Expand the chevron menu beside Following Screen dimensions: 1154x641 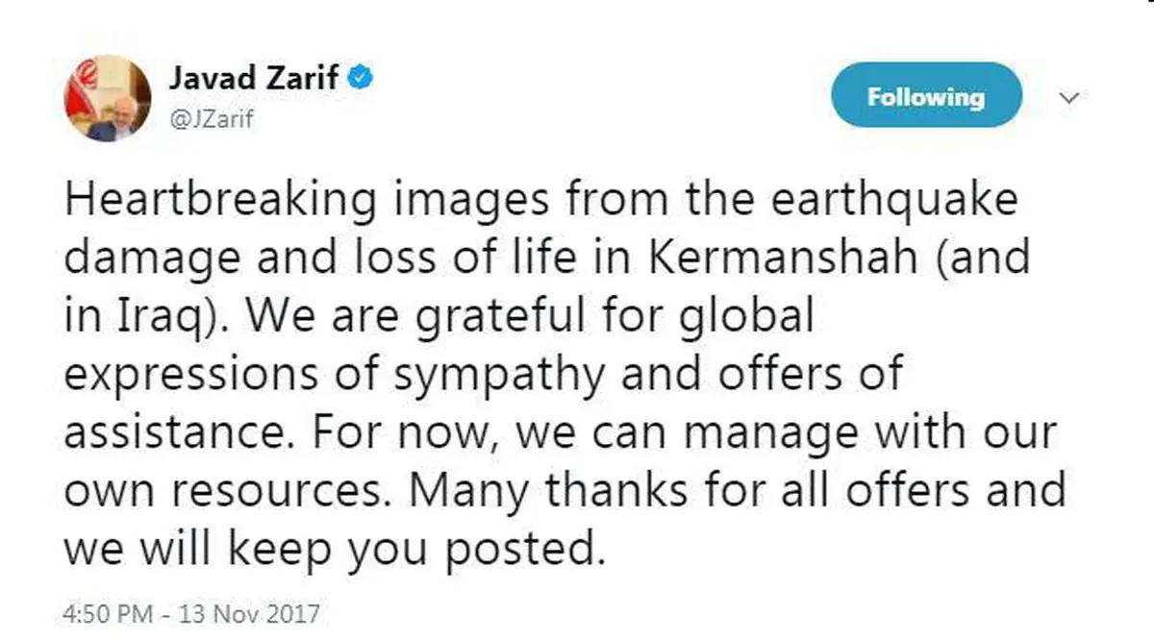[1069, 97]
